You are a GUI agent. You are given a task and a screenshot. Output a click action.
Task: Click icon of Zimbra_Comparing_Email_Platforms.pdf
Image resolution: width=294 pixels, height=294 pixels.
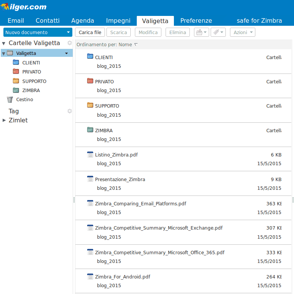[x=90, y=203]
